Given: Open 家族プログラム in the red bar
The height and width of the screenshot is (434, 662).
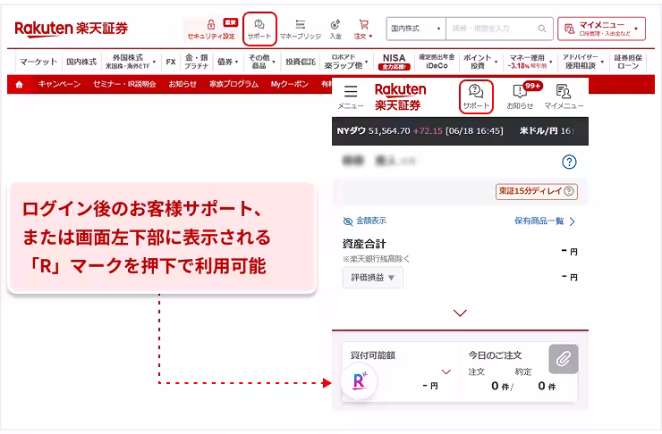Looking at the screenshot, I should [233, 84].
